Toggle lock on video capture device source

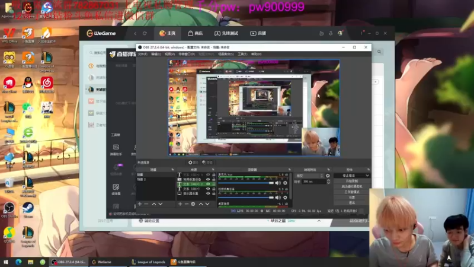(214, 179)
